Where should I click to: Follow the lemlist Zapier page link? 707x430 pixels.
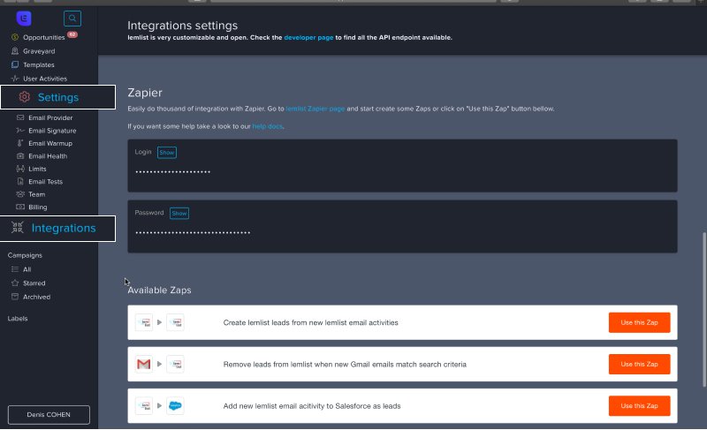point(315,109)
